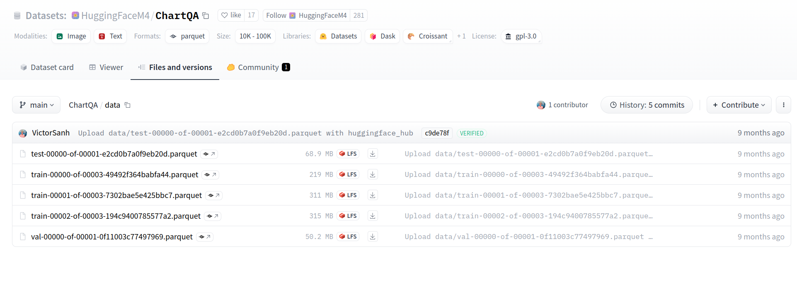Click the 68.9 MB file size
The width and height of the screenshot is (797, 285).
click(x=319, y=154)
